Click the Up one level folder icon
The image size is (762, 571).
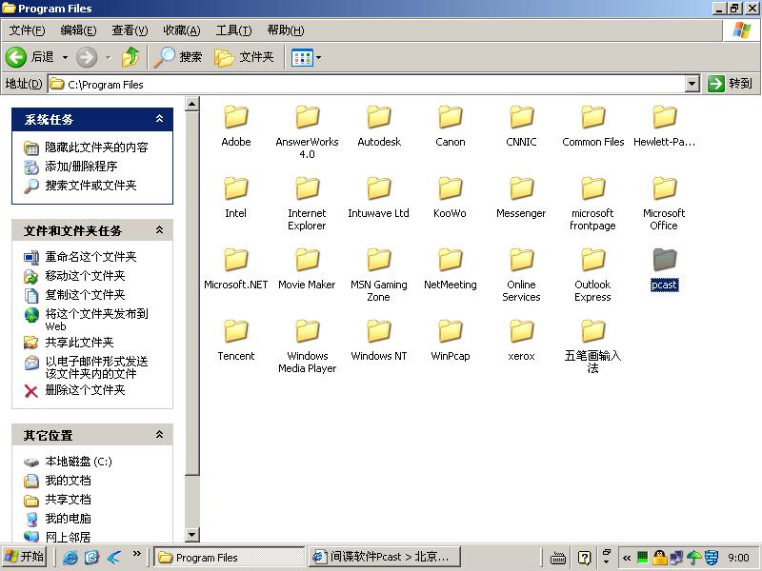[x=130, y=57]
